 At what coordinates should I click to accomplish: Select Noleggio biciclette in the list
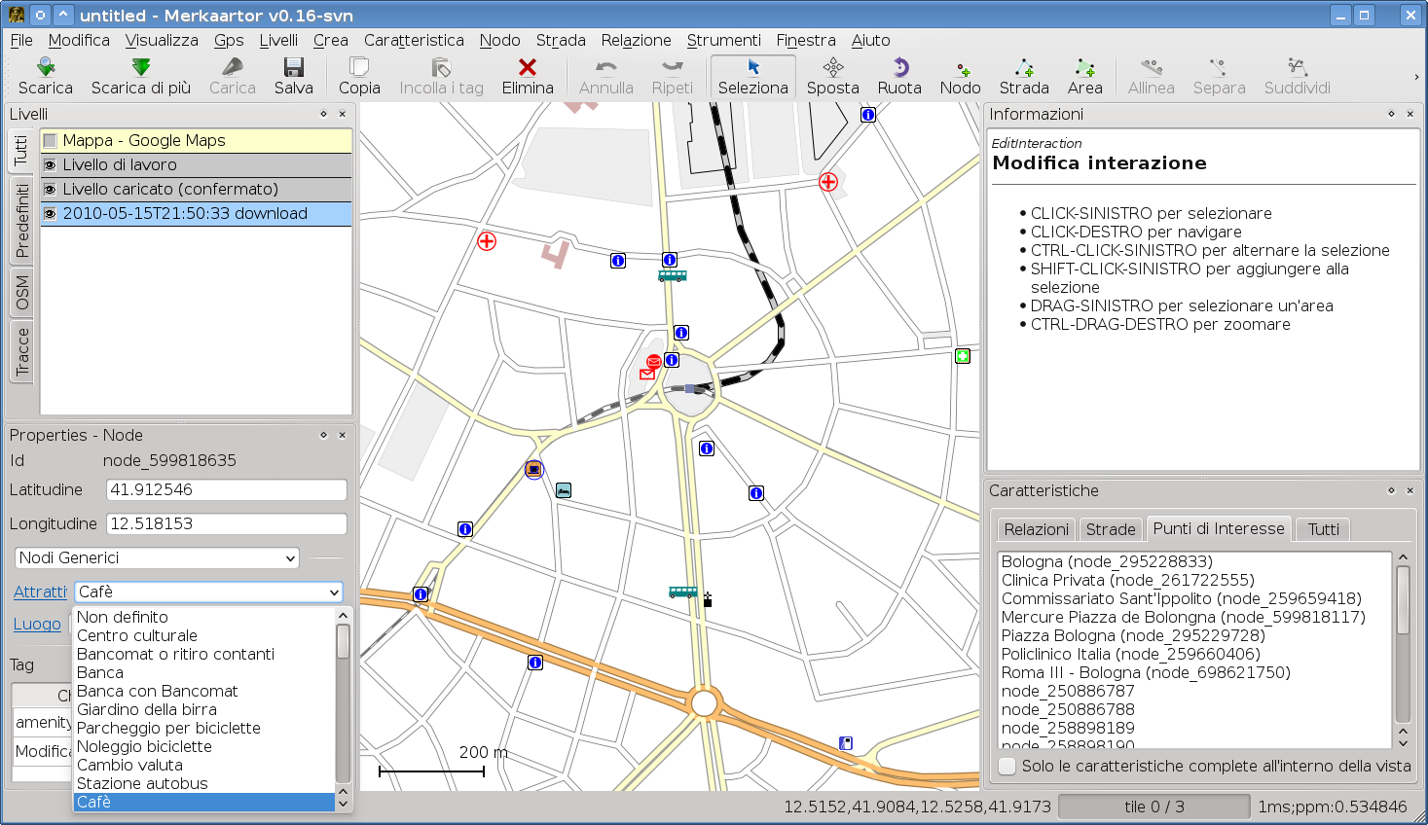coord(144,747)
